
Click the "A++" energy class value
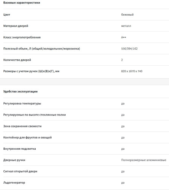point(124,37)
